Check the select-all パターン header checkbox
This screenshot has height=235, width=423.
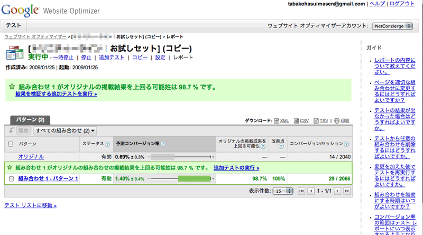pyautogui.click(x=11, y=144)
